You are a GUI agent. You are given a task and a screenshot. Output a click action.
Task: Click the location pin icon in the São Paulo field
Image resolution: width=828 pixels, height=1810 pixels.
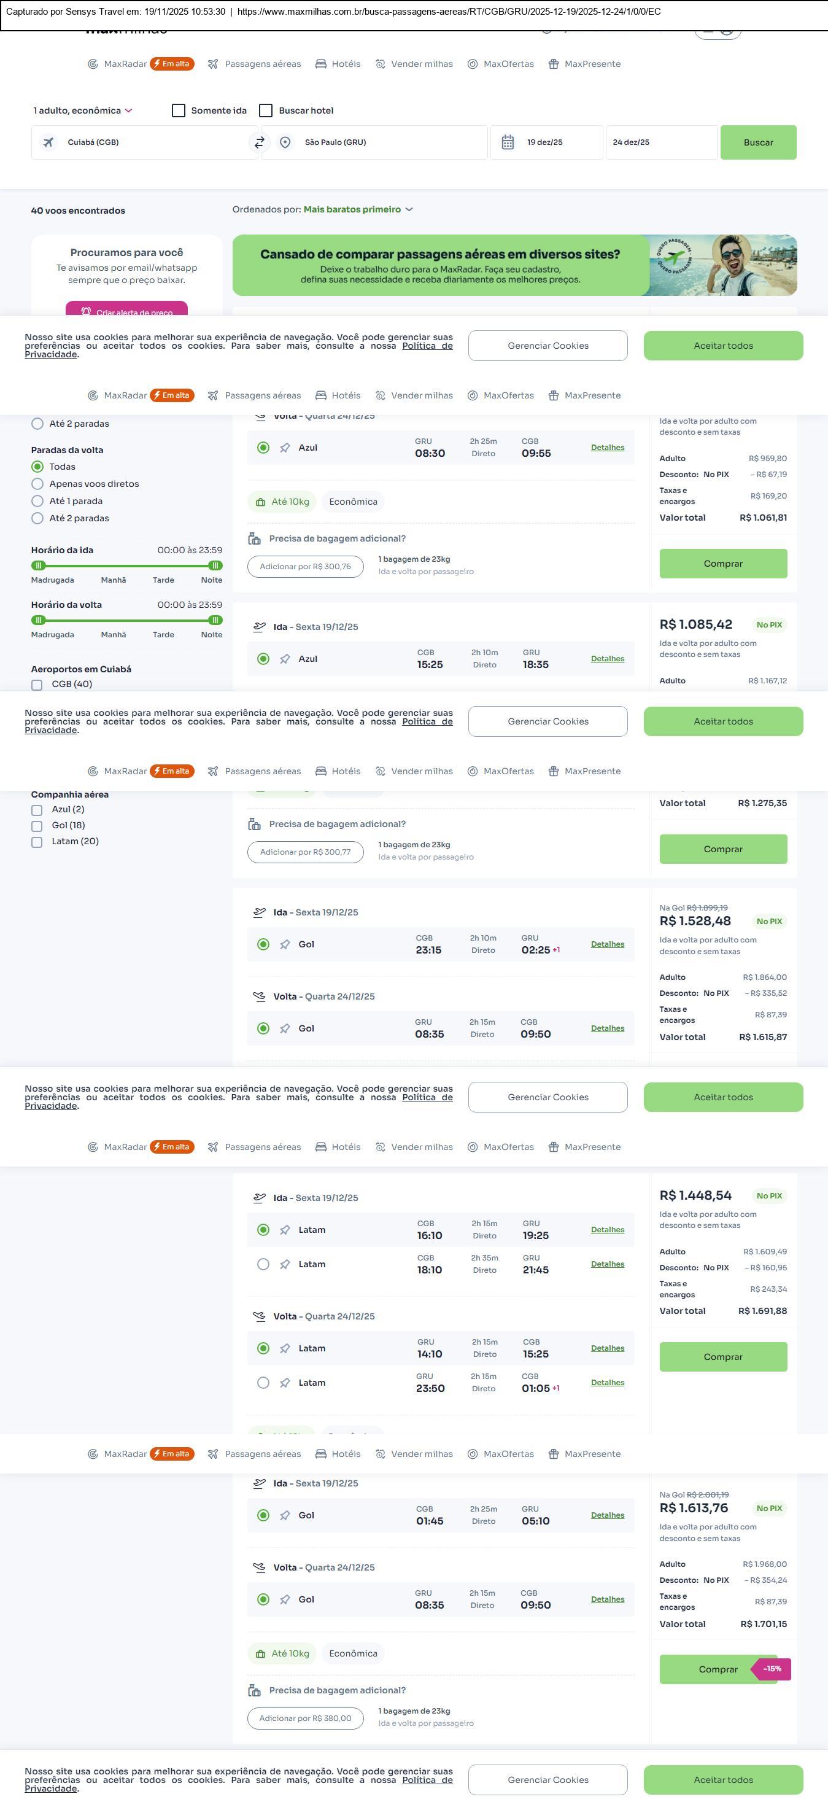(285, 142)
